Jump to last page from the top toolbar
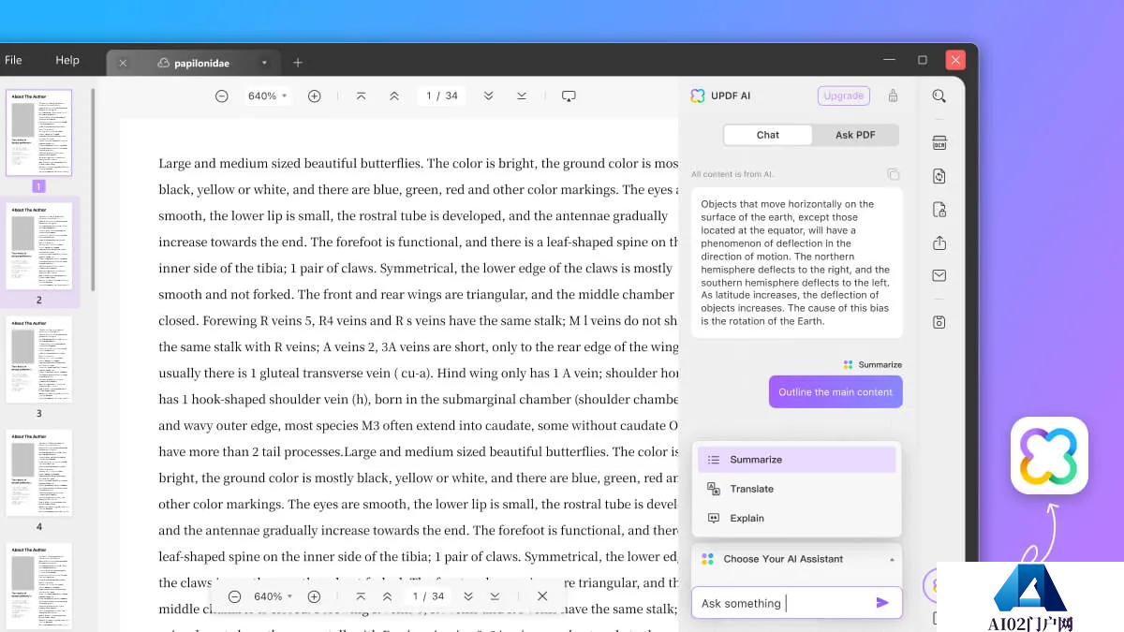The image size is (1124, 632). pos(522,96)
